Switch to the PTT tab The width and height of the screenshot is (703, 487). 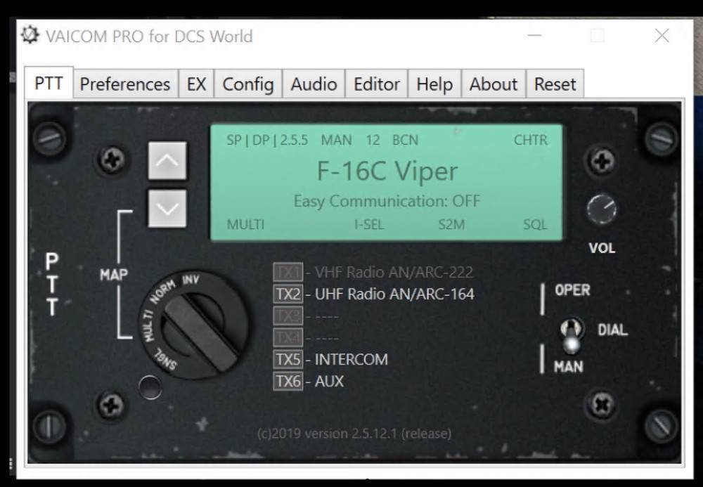click(49, 83)
